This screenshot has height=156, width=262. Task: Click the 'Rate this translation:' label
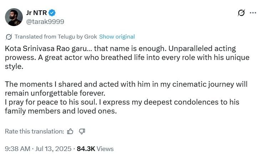click(35, 131)
